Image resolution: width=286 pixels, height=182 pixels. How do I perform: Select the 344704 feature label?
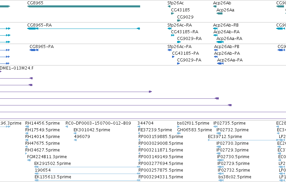(x=146, y=123)
